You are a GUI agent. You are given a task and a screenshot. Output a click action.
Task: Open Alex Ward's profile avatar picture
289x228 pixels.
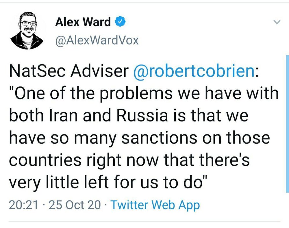pos(27,31)
